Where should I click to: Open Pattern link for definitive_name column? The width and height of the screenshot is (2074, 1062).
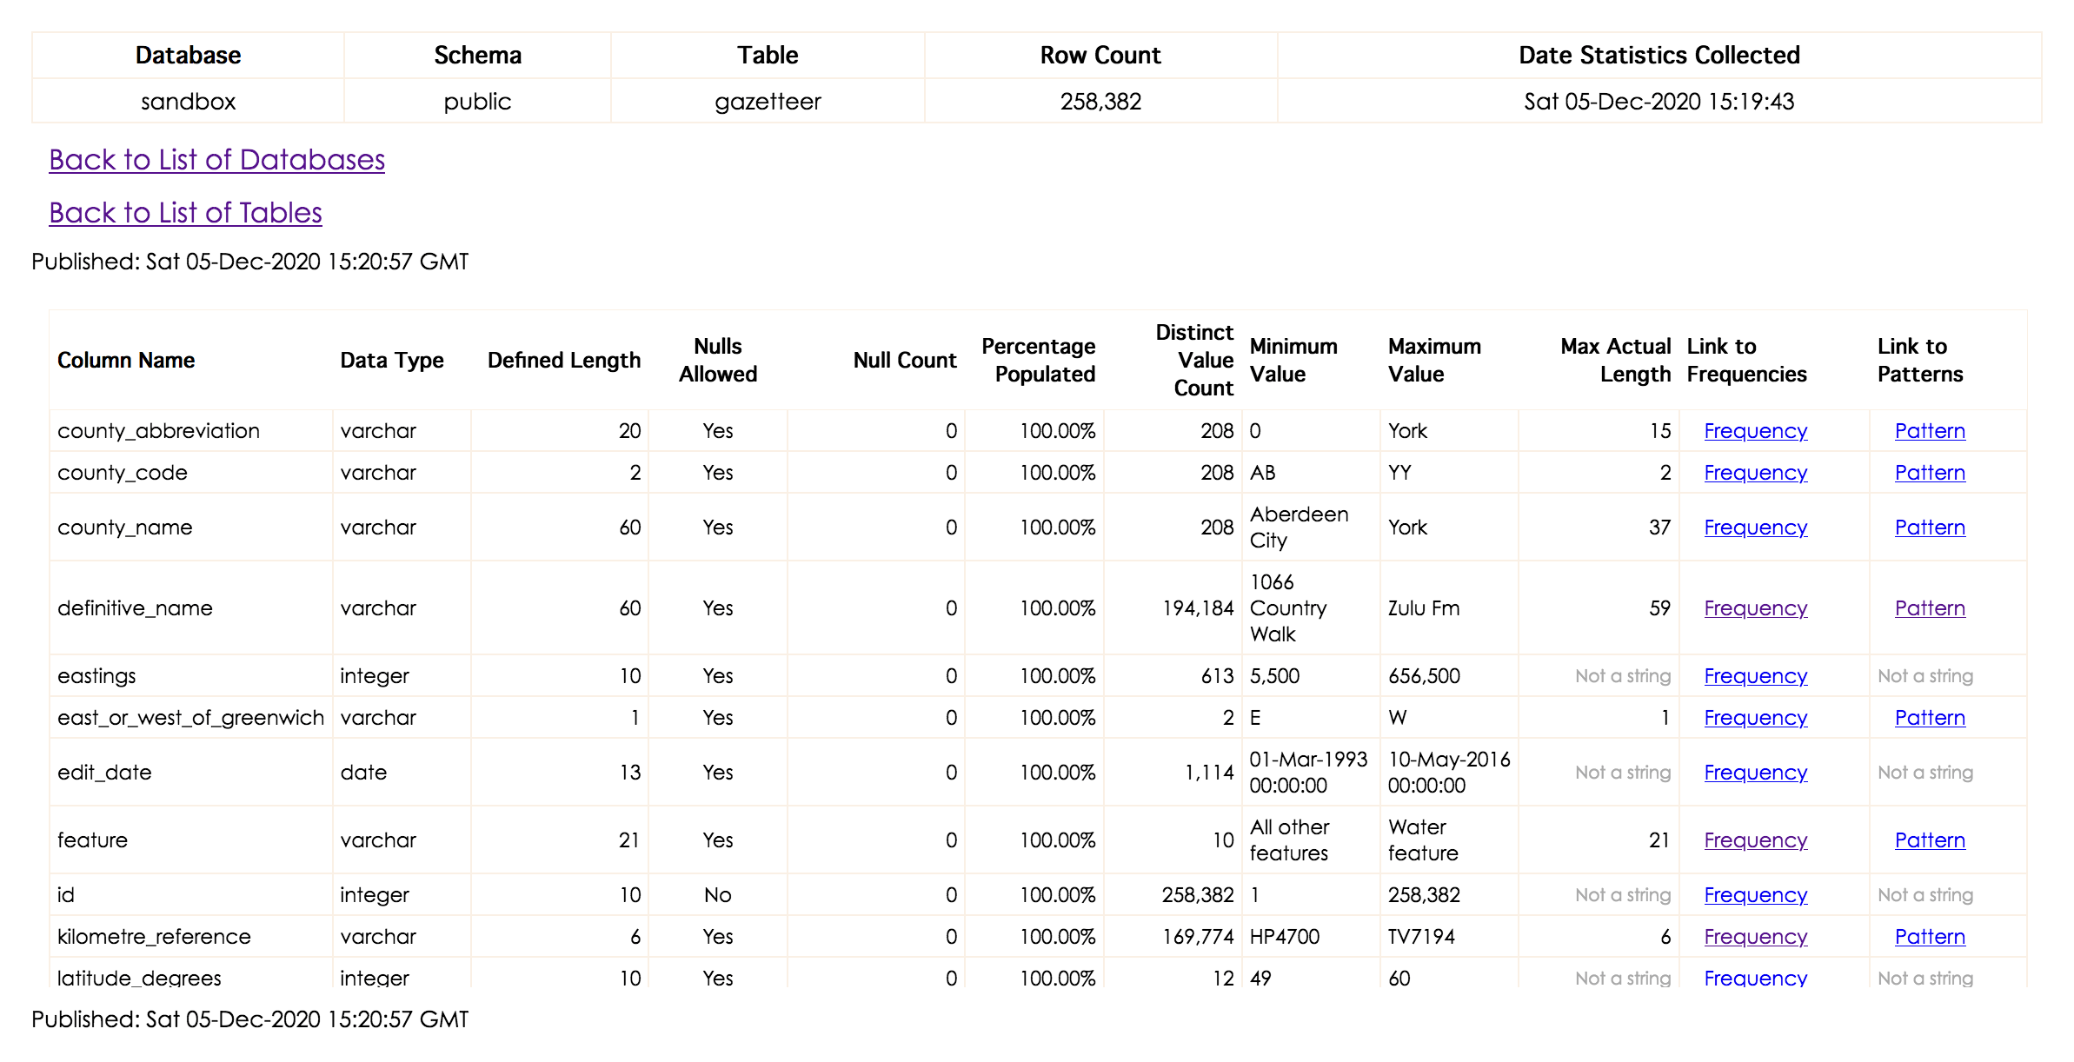tap(1930, 607)
